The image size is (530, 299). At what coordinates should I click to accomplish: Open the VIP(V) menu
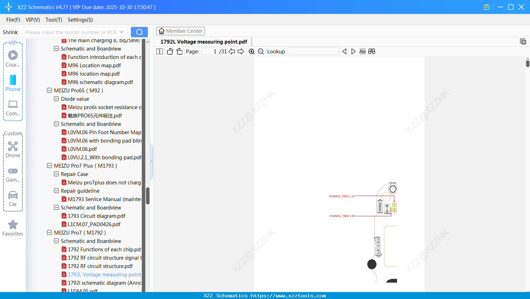click(x=33, y=20)
